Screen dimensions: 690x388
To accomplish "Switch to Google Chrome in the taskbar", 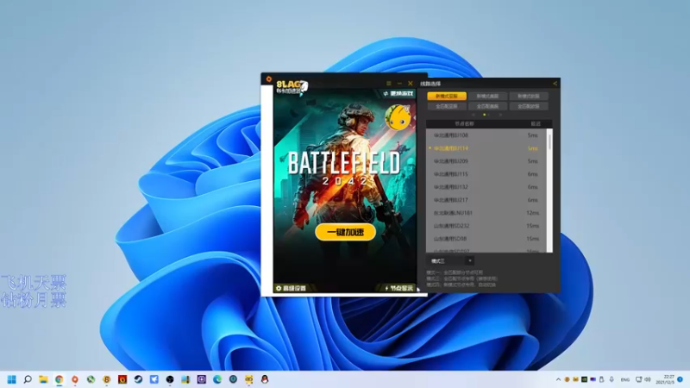I will 59,379.
